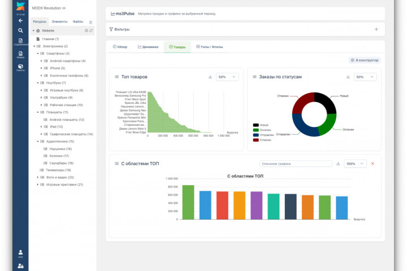The width and height of the screenshot is (407, 271).
Task: Open the Пакеты packages icon
Action: (20, 68)
